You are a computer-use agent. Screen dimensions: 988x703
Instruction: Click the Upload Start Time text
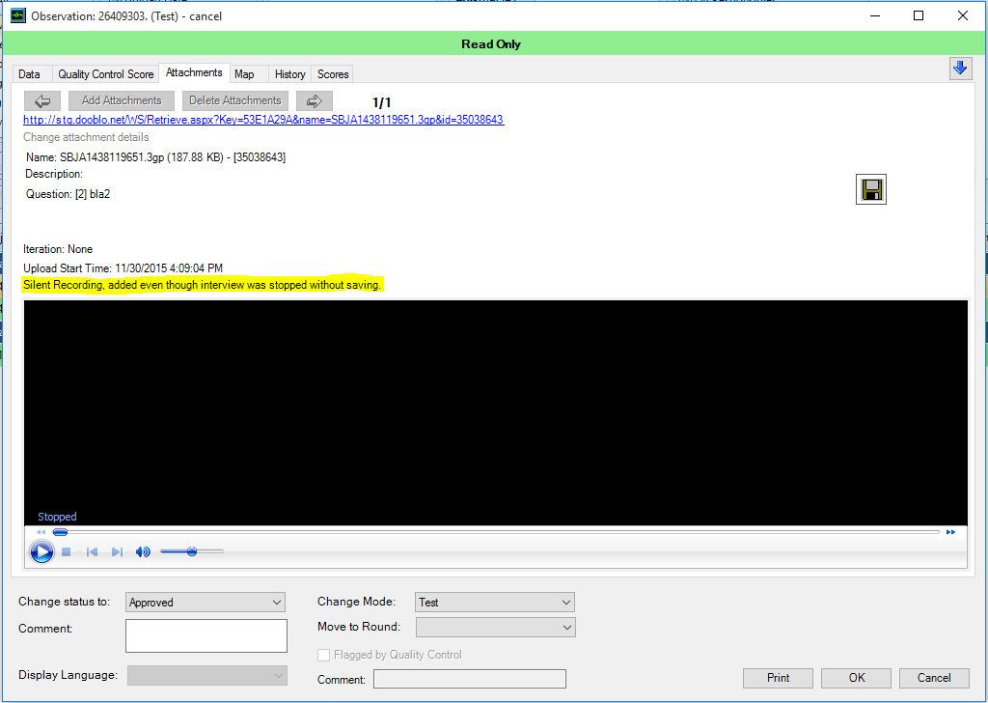(x=123, y=267)
